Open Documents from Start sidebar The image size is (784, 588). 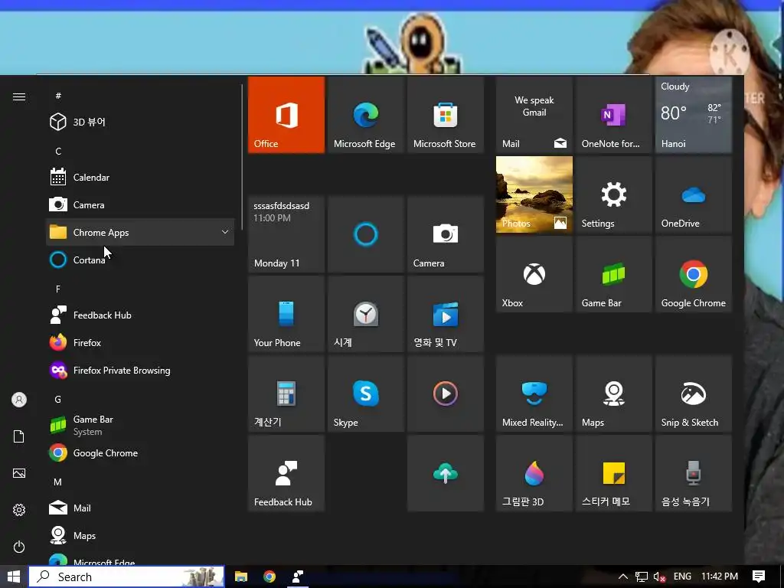coord(19,436)
